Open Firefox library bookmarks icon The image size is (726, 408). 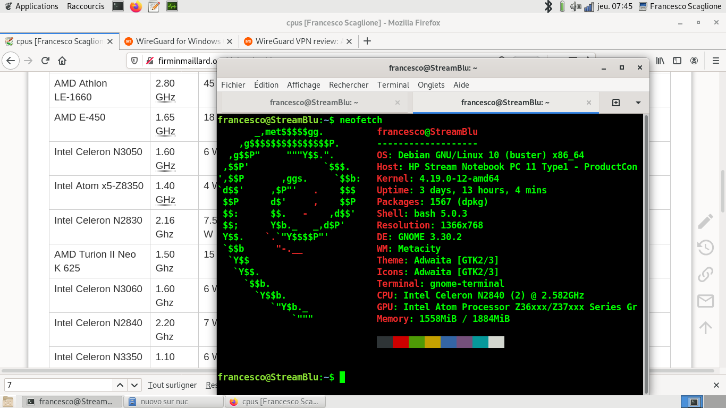(x=660, y=61)
